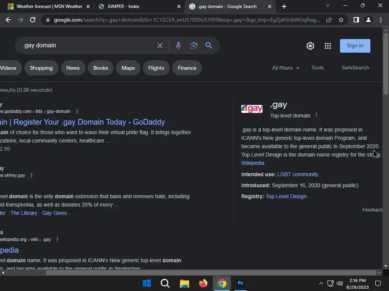Open volume control in system tray
389x291 pixels.
340,283
